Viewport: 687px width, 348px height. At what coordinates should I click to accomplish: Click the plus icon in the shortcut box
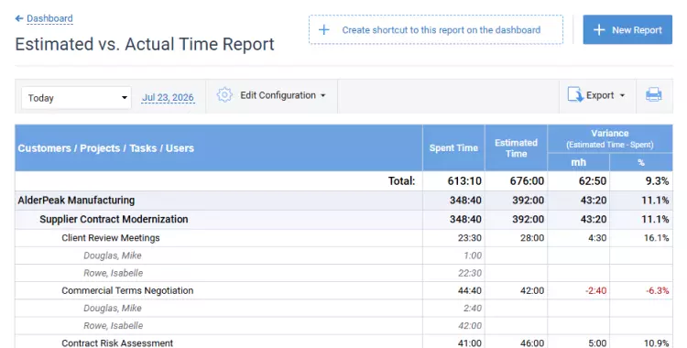(x=323, y=30)
